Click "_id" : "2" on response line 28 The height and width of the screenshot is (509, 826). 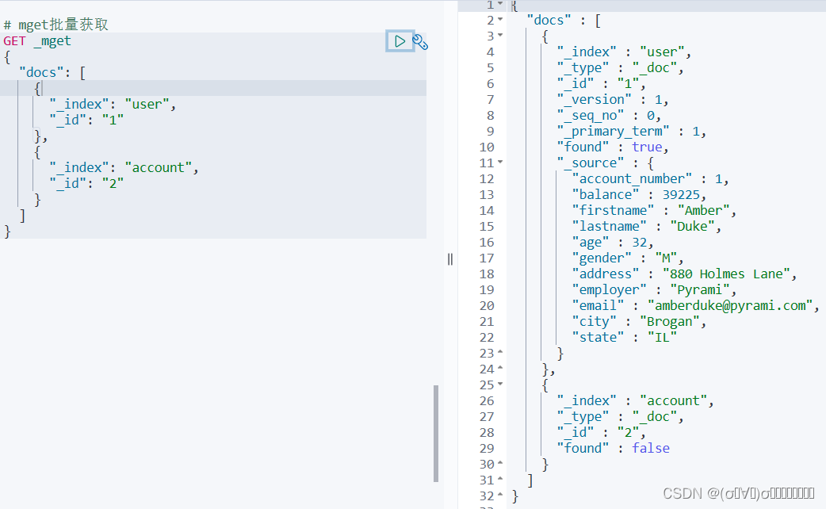click(602, 432)
